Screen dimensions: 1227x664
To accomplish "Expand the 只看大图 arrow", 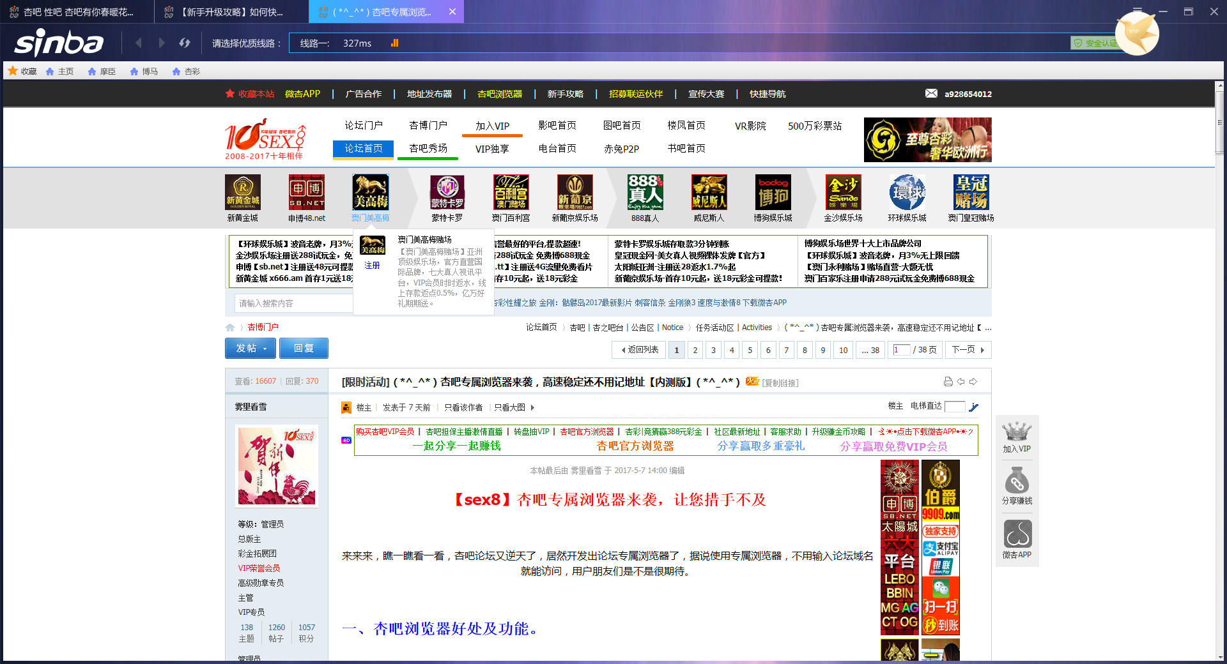I will pyautogui.click(x=532, y=407).
